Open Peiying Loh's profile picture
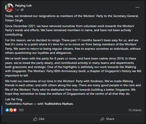This screenshot has height=124, width=146. [9, 8]
